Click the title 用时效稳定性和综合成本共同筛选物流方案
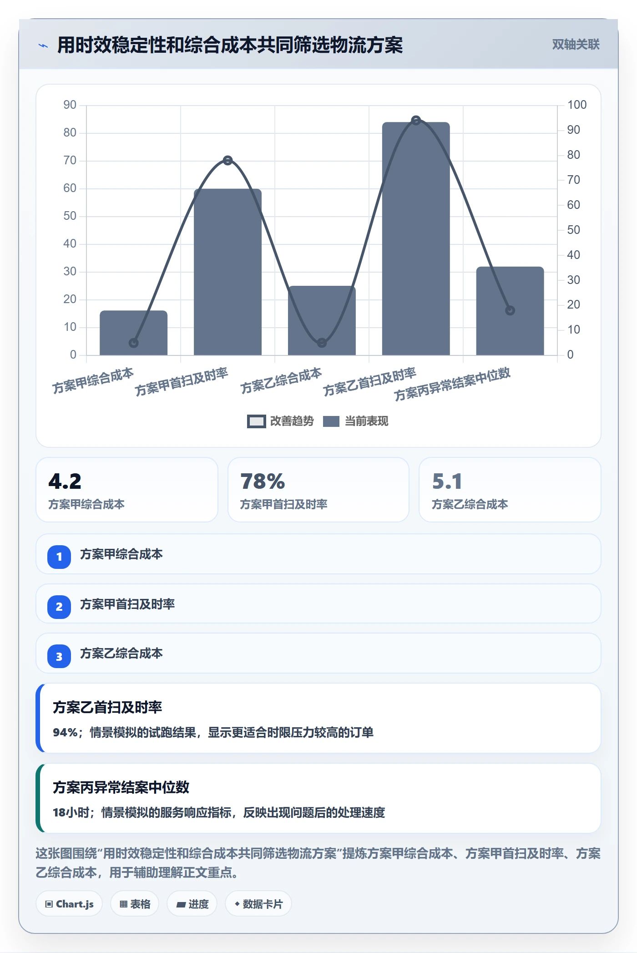The height and width of the screenshot is (953, 637). (230, 45)
